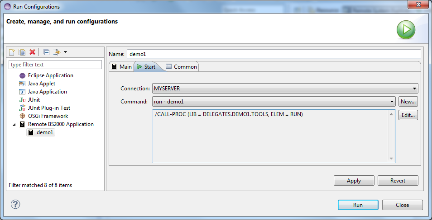Switch to the Common tab
This screenshot has width=432, height=220.
point(182,67)
